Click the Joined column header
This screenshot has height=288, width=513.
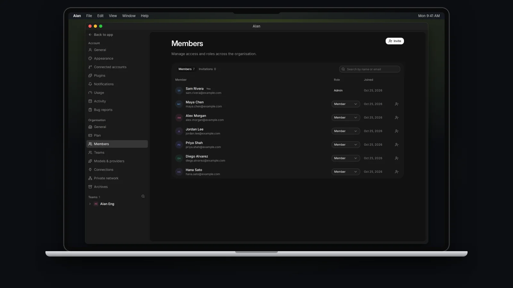pyautogui.click(x=368, y=80)
